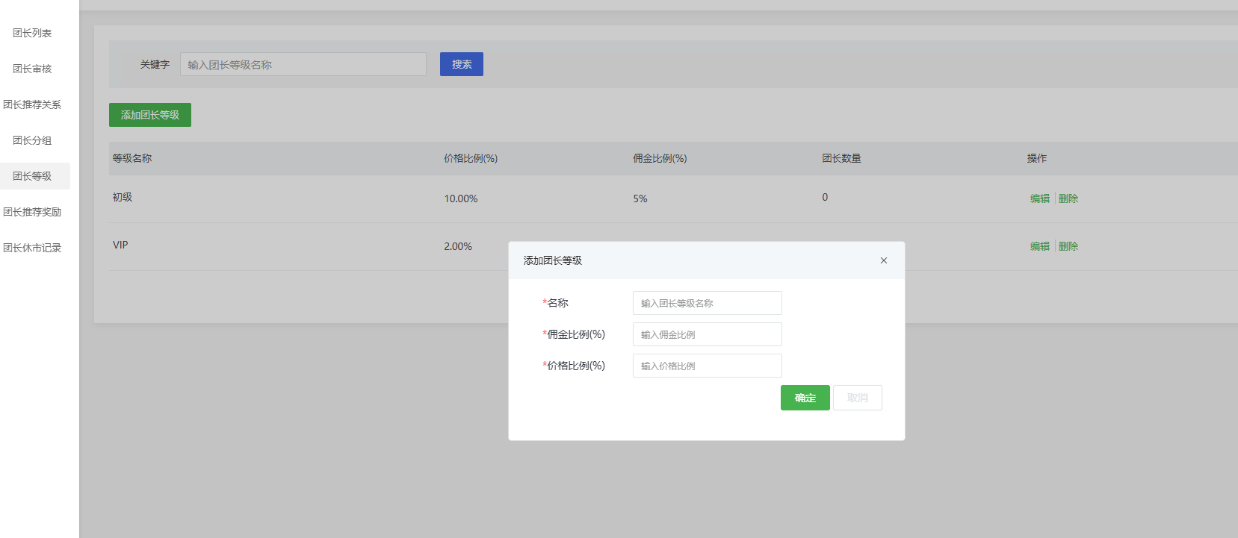Open the 团长分组 section
This screenshot has height=538, width=1238.
32,140
